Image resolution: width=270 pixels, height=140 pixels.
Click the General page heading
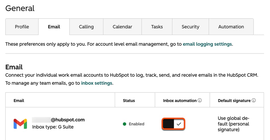(20, 8)
